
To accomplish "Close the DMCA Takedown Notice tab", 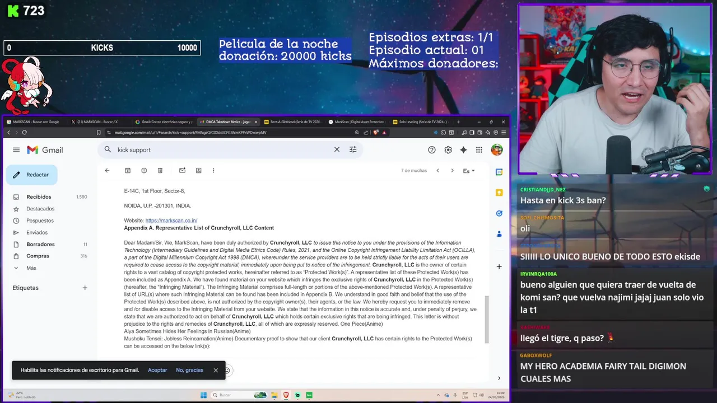I will (x=256, y=121).
